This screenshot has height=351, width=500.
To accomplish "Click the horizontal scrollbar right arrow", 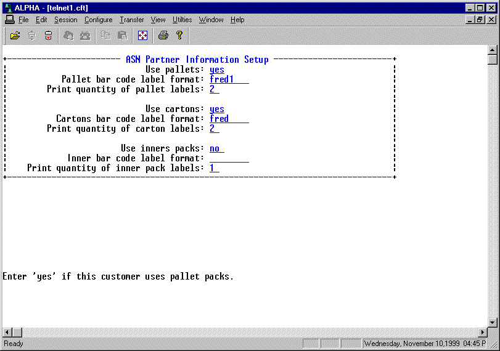I will coord(483,333).
